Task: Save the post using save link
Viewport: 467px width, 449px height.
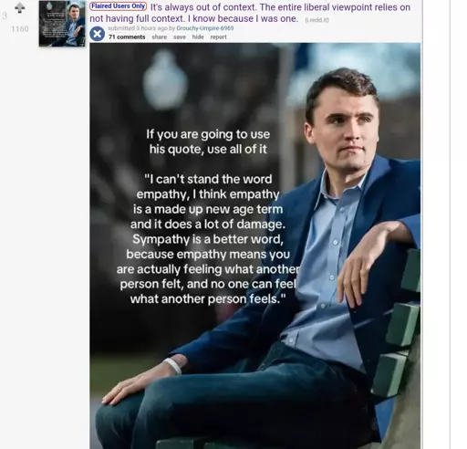Action: coord(180,37)
